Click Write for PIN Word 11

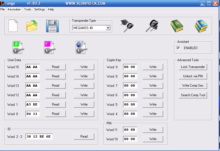(x=153, y=130)
